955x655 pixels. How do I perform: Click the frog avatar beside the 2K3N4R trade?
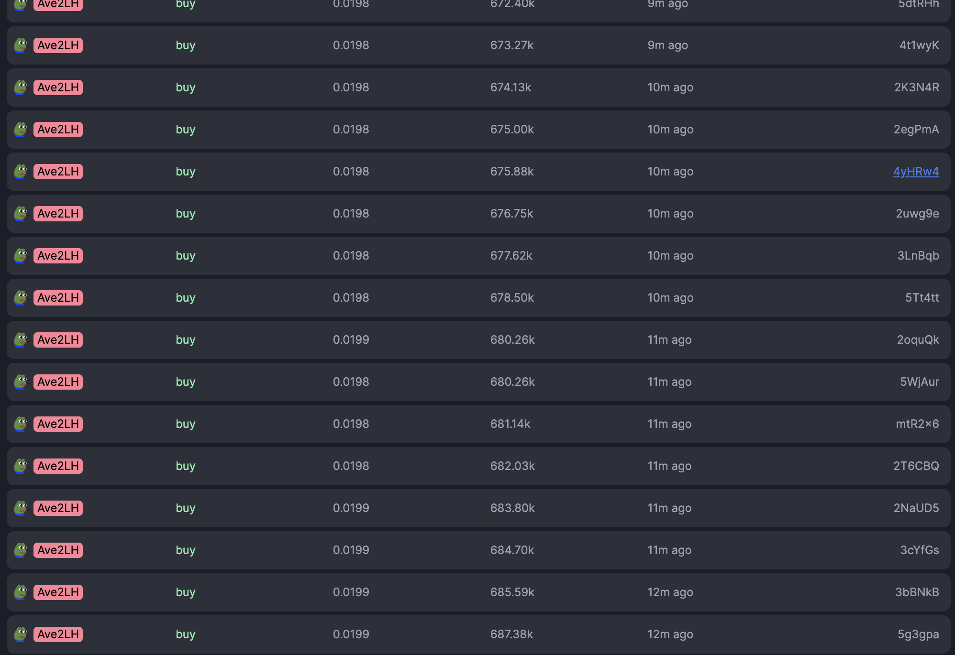21,87
